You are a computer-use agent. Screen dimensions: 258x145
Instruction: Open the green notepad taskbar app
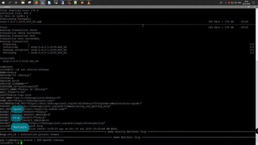75,3
